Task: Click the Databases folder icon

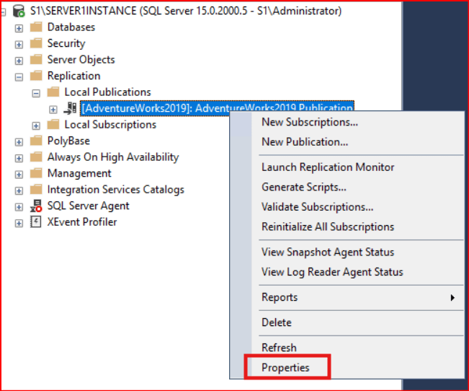Action: [x=36, y=27]
